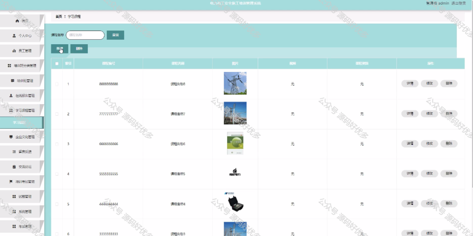Open the utility pole thumbnail in row 2
473x236 pixels.
coord(235,113)
